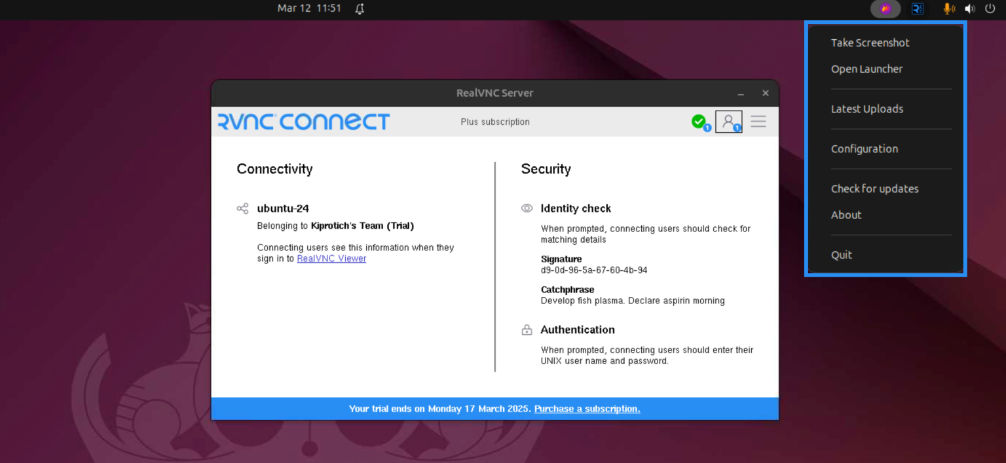
Task: Select Take Screenshot from the menu
Action: pyautogui.click(x=870, y=43)
